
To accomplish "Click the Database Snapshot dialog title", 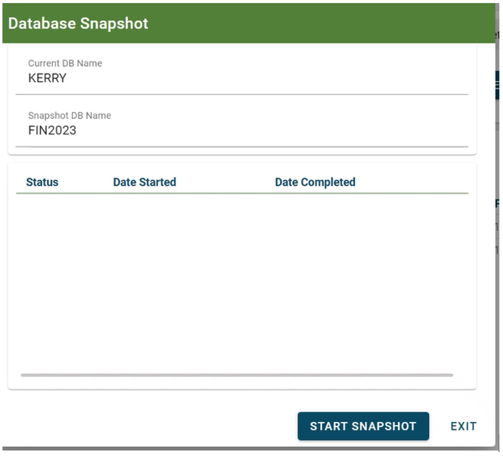I will point(78,24).
